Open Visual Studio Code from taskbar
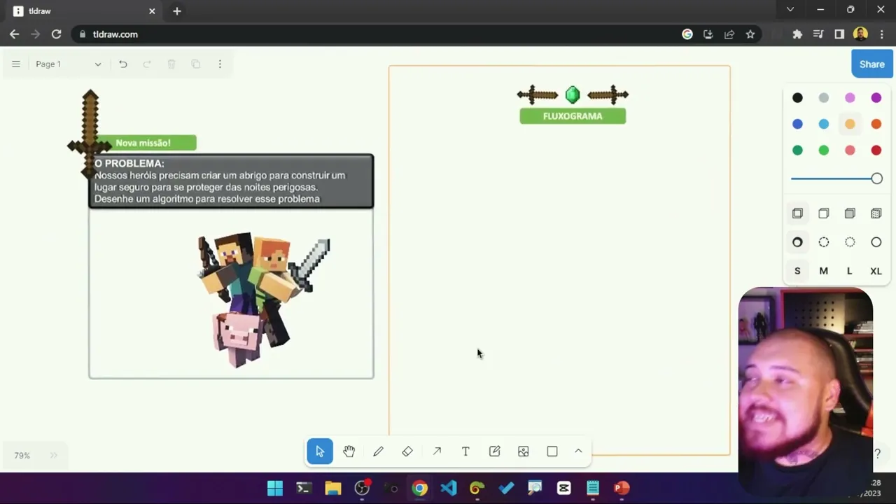Viewport: 896px width, 504px height. pos(449,488)
